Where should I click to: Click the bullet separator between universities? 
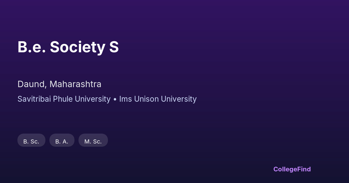pos(115,99)
